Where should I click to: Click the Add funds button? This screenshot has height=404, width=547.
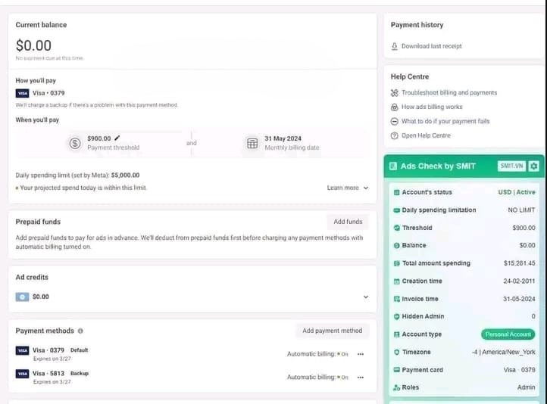pyautogui.click(x=349, y=222)
